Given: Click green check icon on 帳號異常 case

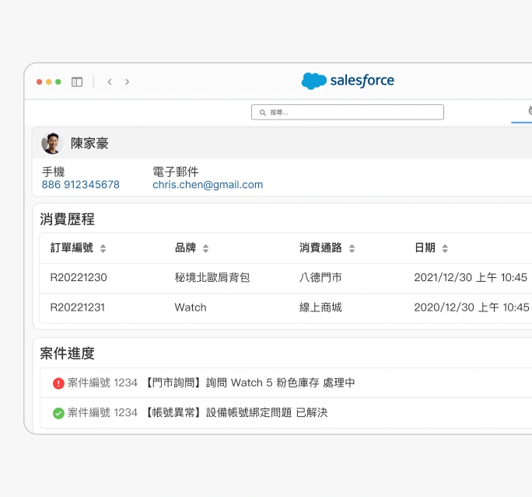Looking at the screenshot, I should pyautogui.click(x=58, y=413).
